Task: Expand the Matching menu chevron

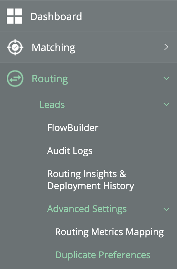Action: coord(166,47)
